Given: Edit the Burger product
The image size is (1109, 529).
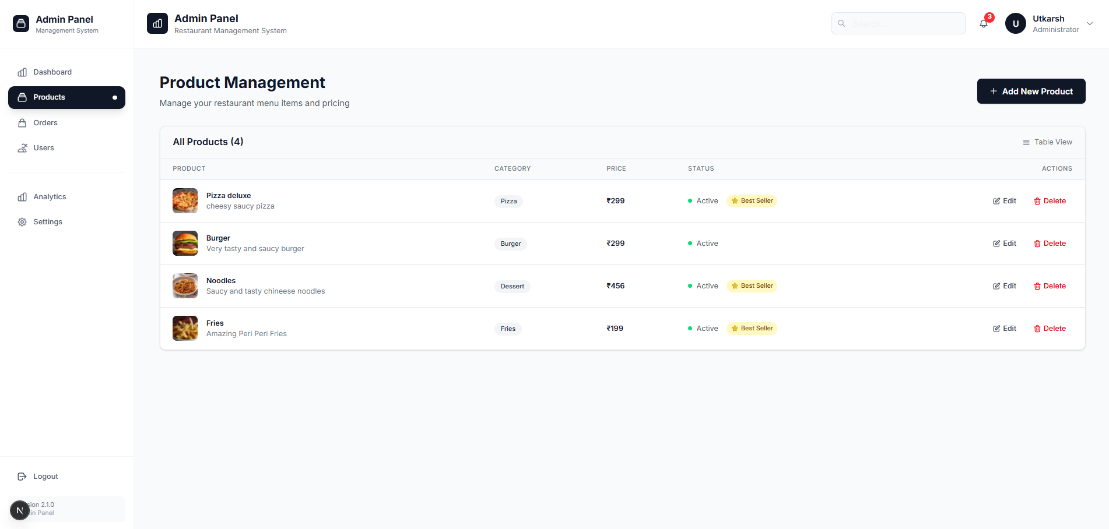Looking at the screenshot, I should point(1005,244).
